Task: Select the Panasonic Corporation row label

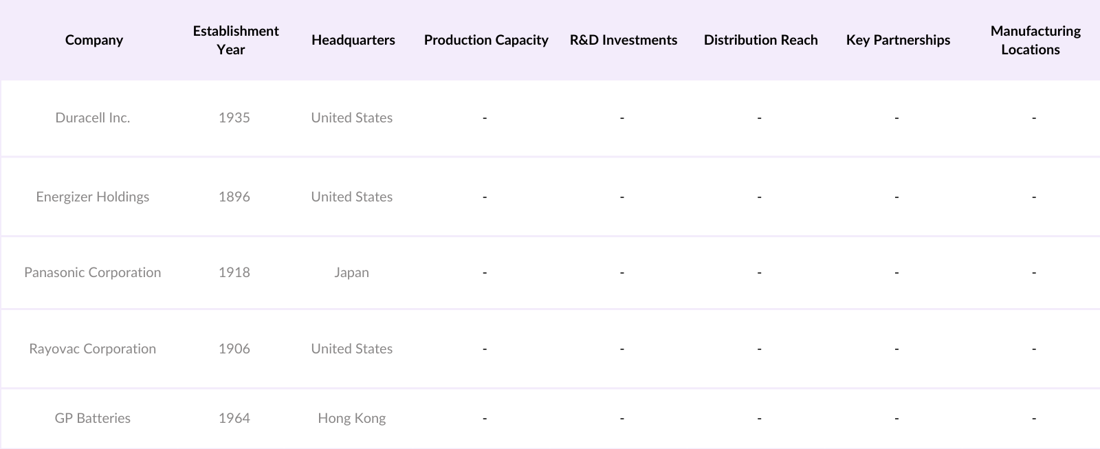Action: click(93, 272)
